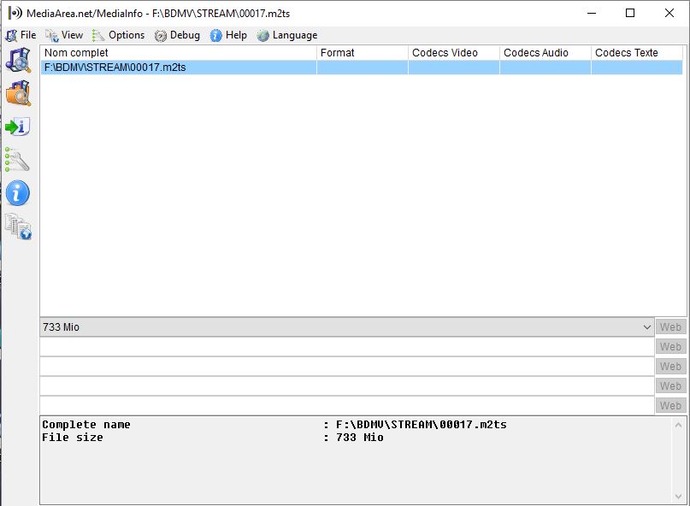Click the documents globe sidebar icon
Viewport: 690px width, 506px height.
coord(18,227)
